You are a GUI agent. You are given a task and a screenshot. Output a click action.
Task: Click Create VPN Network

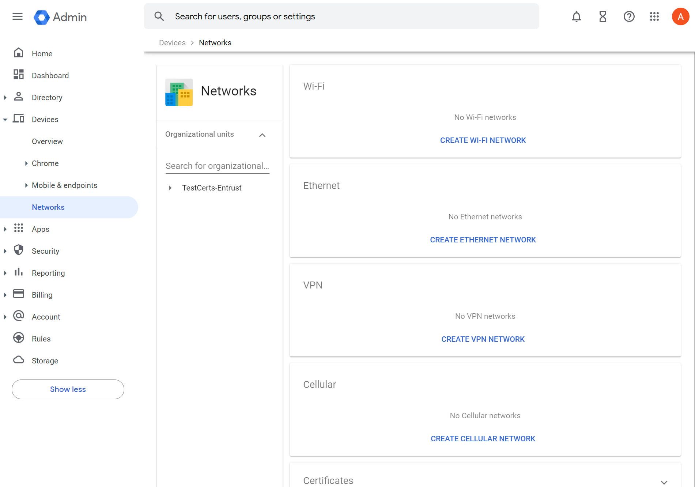483,339
